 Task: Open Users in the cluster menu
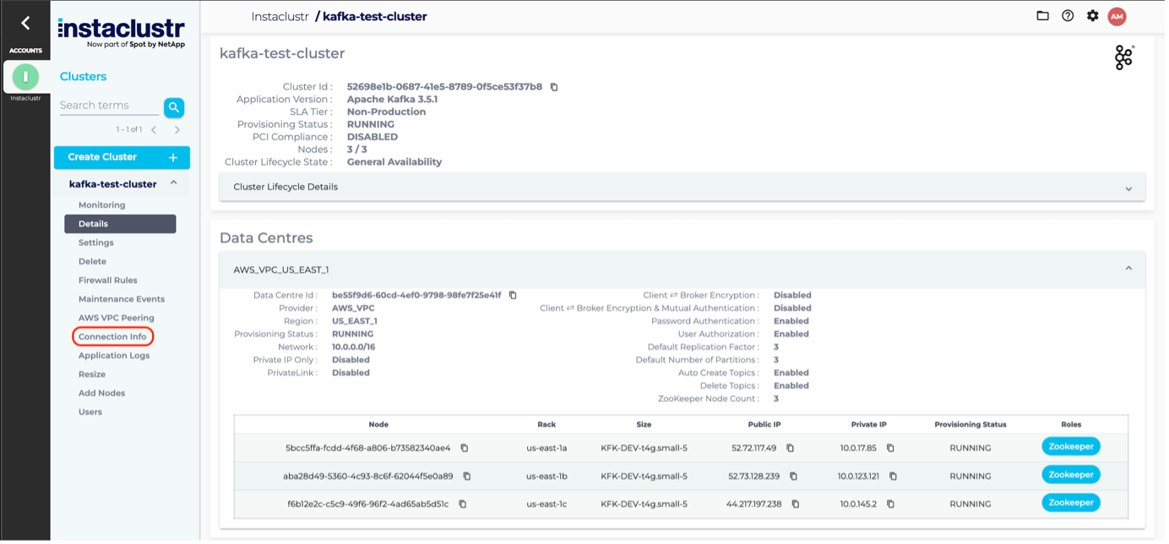(x=90, y=412)
